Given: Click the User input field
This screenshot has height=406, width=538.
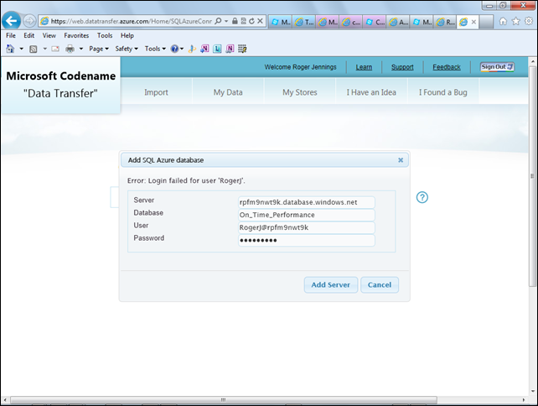Looking at the screenshot, I should click(307, 227).
